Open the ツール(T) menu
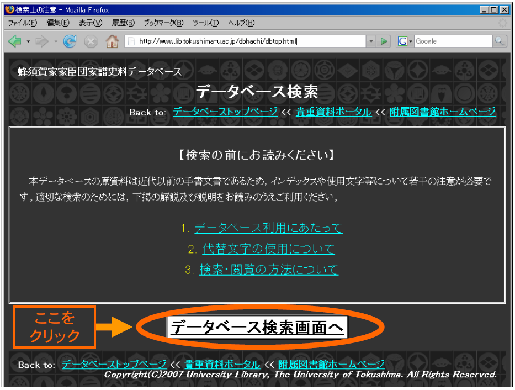 click(x=205, y=23)
